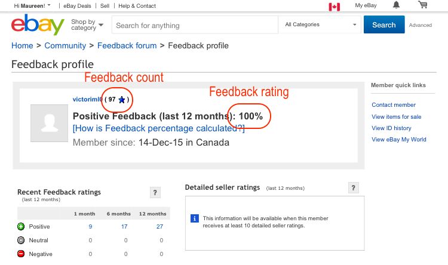Open the Shop by category dropdown
The image size is (448, 265).
point(87,25)
